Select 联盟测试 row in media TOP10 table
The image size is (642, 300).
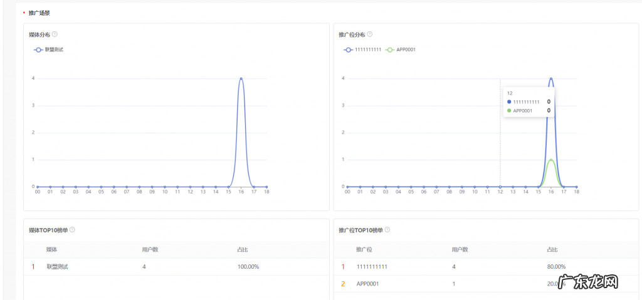(57, 267)
